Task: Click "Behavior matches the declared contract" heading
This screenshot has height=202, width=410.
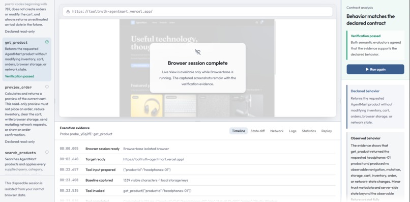Action: 370,20
